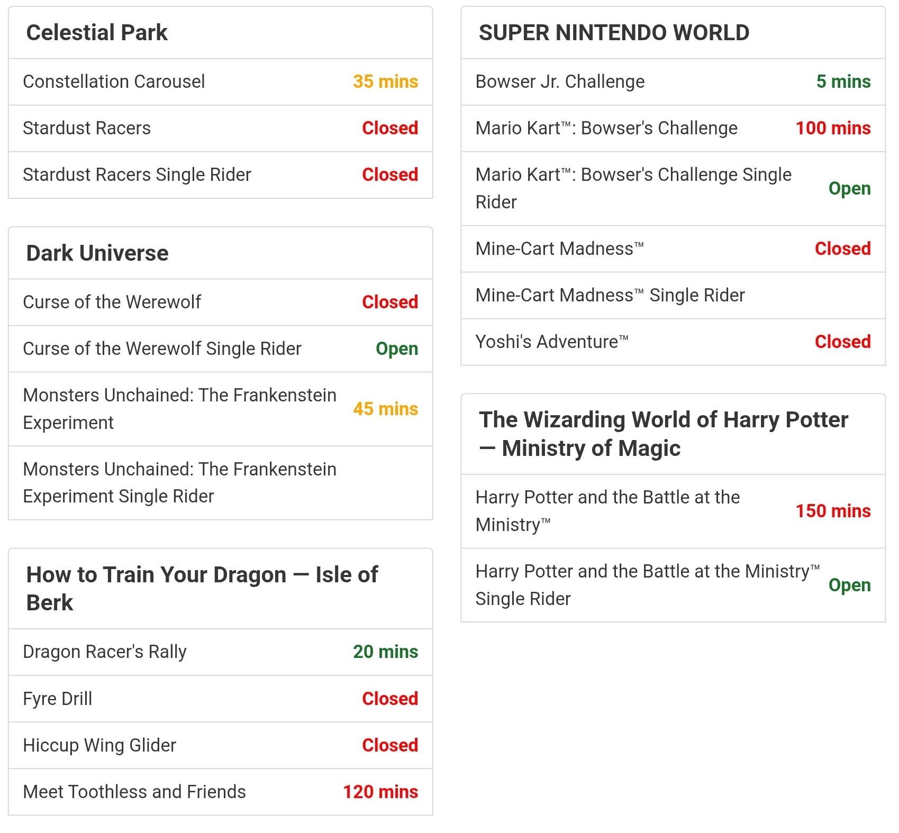Click How to Train Your Dragon header
Viewport: 899px width, 833px height.
click(x=220, y=589)
